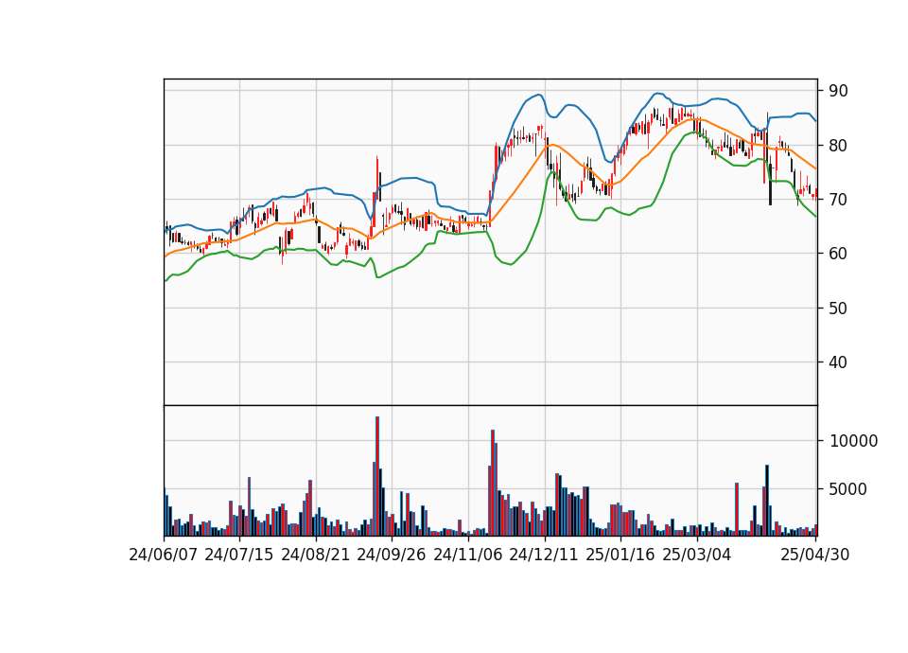Click the 24/09/26 date label

(392, 555)
